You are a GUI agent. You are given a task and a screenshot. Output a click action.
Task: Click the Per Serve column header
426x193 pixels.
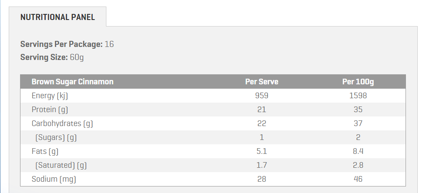262,82
